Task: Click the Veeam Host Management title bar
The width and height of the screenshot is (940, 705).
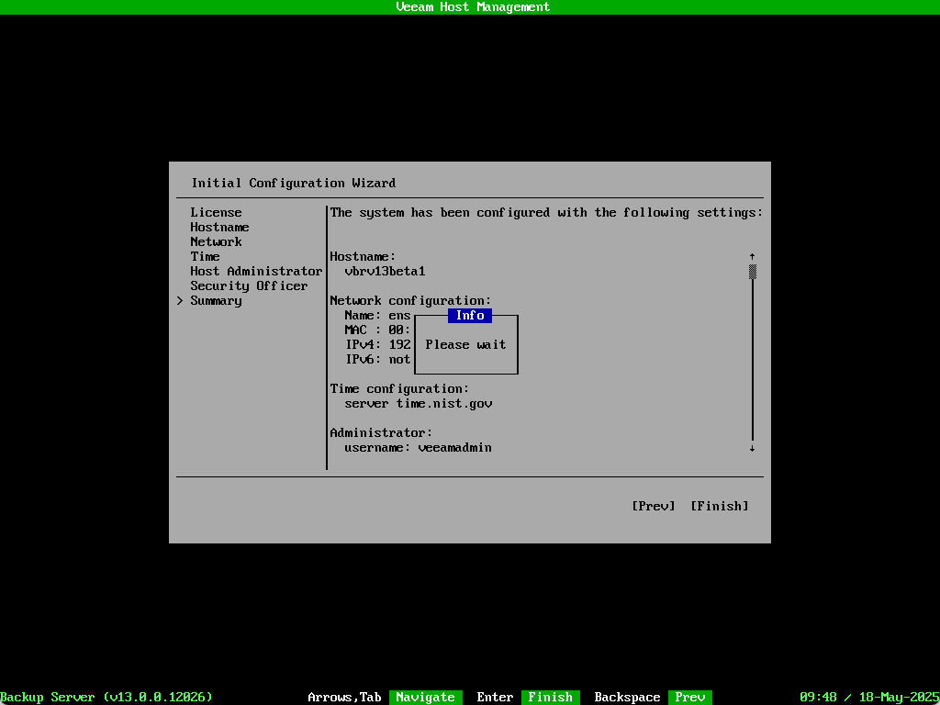Action: [x=470, y=7]
